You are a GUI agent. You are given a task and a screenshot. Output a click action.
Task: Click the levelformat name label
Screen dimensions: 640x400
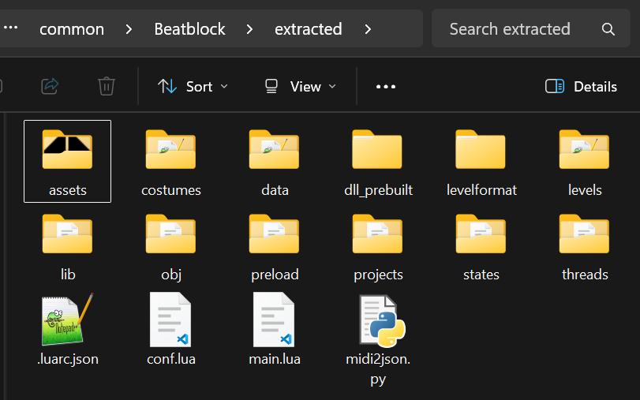(481, 190)
